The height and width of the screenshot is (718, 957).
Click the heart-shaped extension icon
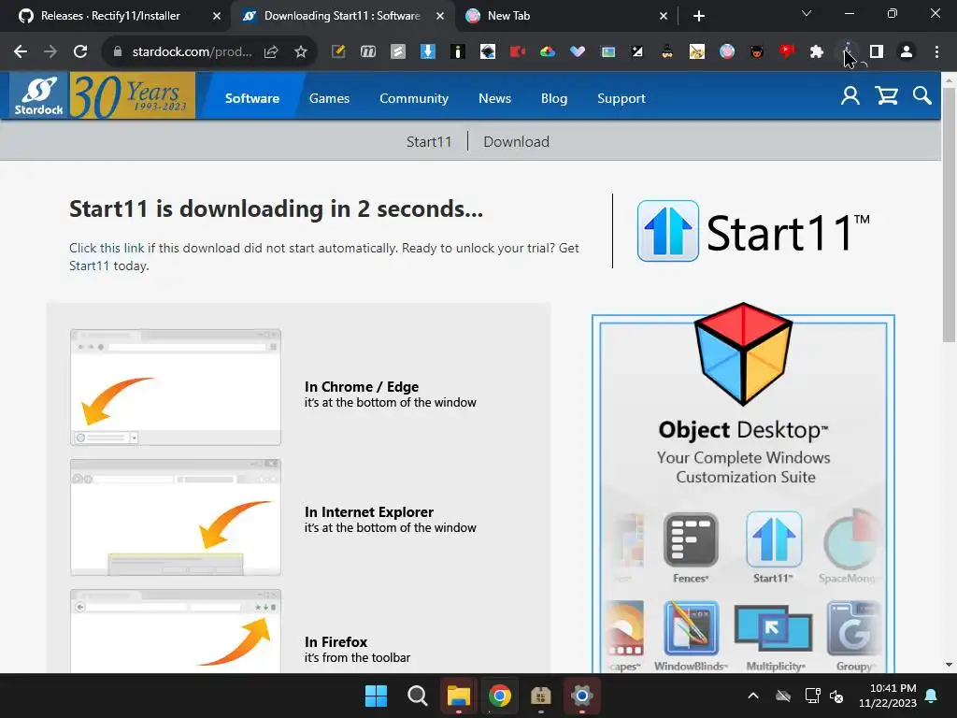578,52
